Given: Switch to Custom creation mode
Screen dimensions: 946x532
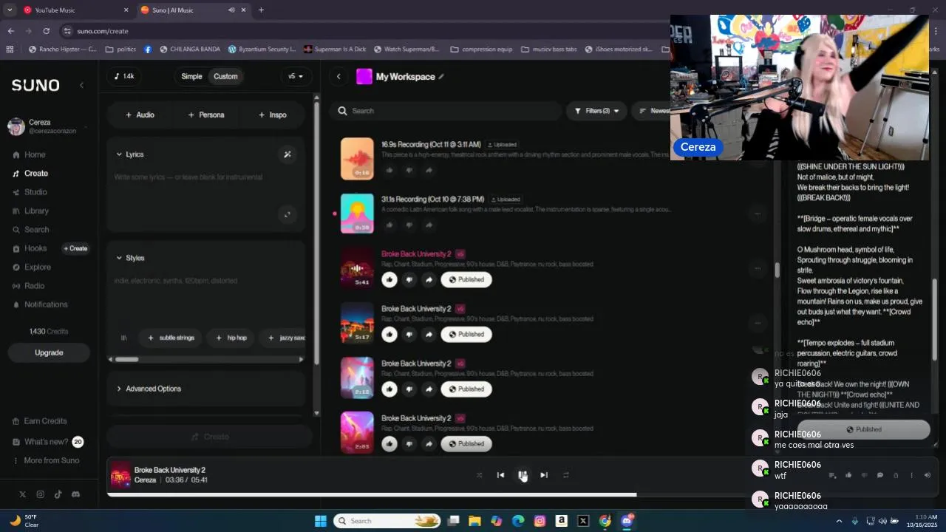Looking at the screenshot, I should 225,76.
